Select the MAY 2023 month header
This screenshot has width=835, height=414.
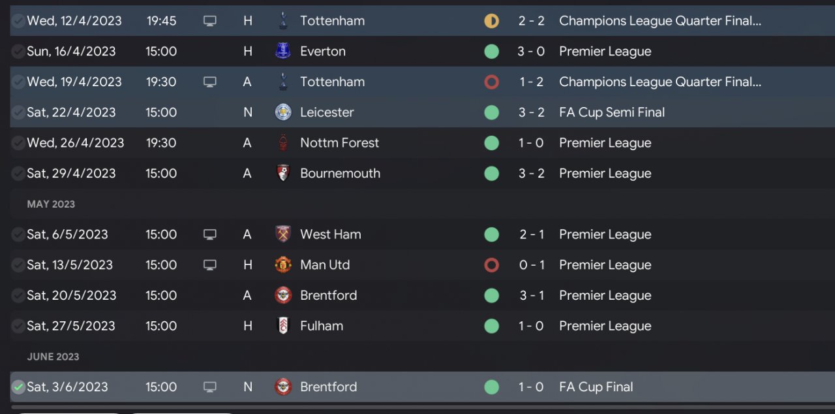click(51, 204)
